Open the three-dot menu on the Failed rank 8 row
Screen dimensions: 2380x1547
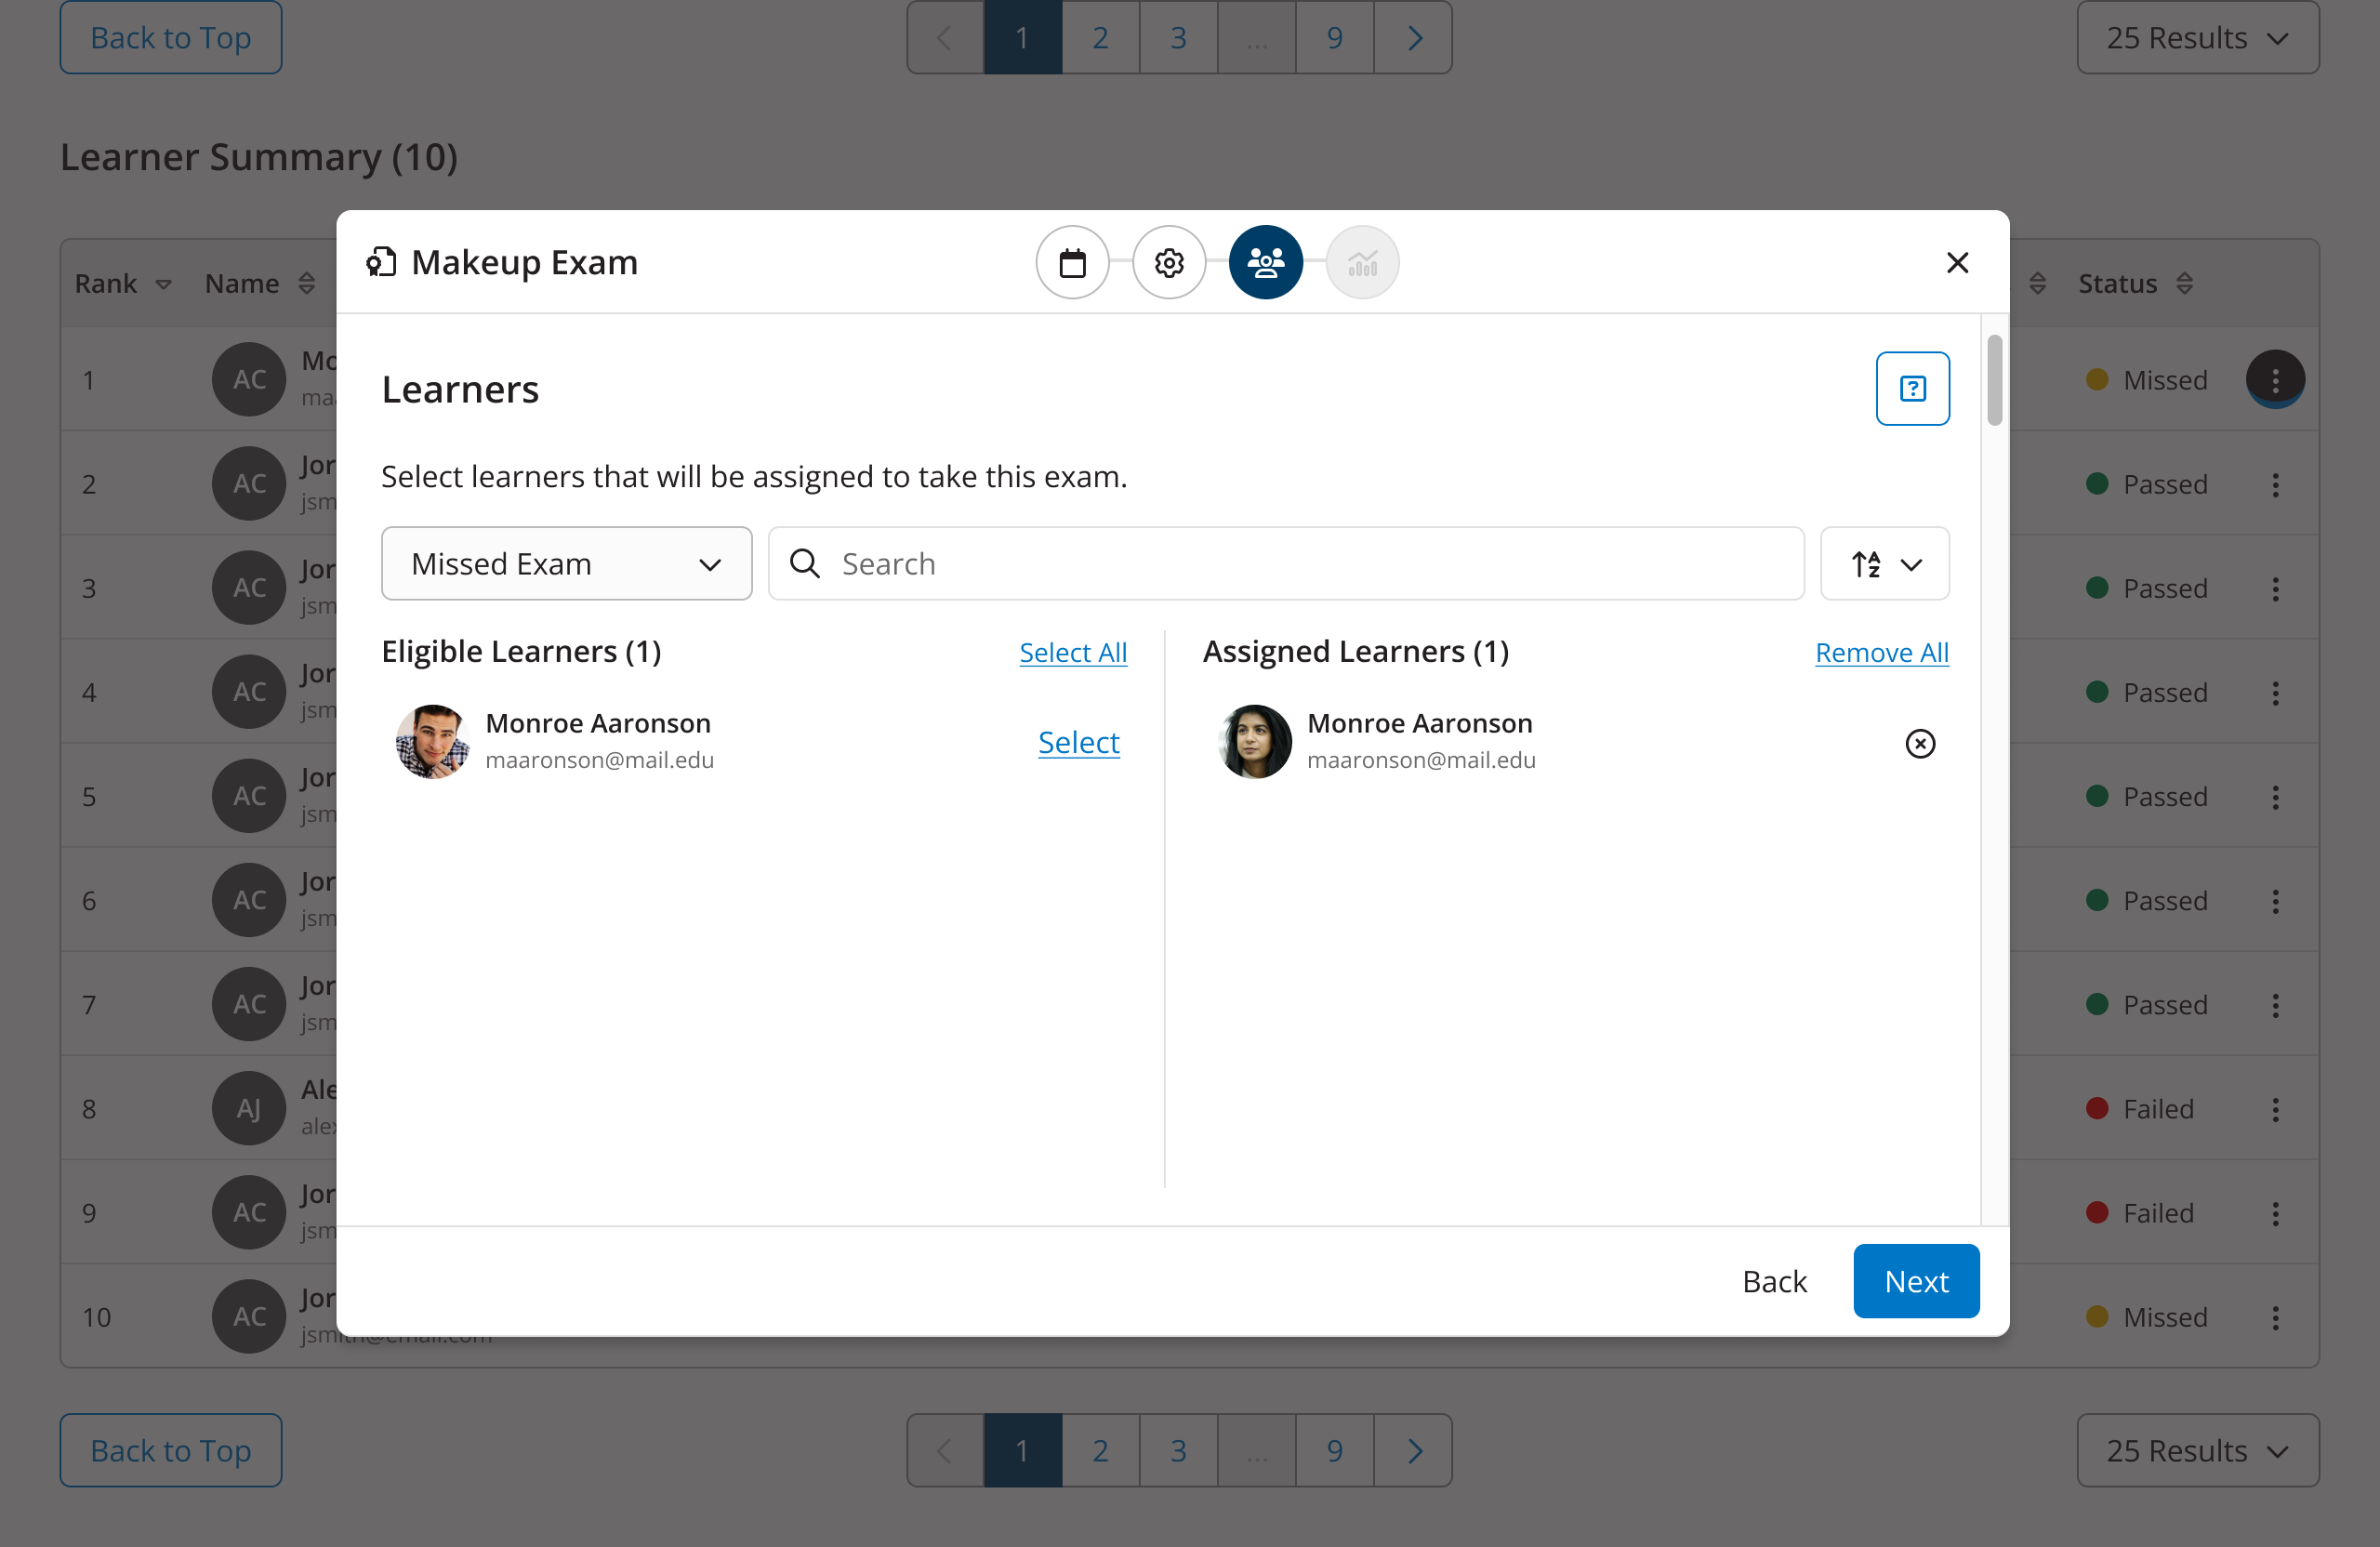(2275, 1109)
